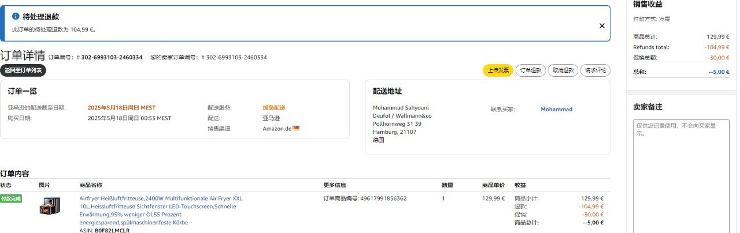
Task: Click the German flag icon beside Amazon.de
Action: (x=296, y=128)
